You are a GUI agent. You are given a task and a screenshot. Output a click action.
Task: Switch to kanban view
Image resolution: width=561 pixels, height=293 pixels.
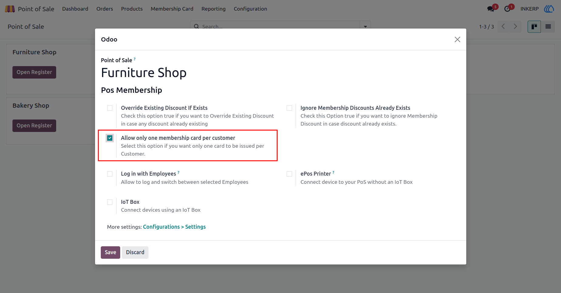pyautogui.click(x=534, y=27)
